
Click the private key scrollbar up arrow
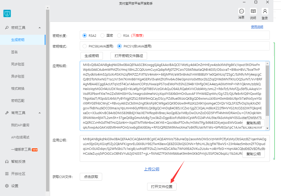click(267, 63)
